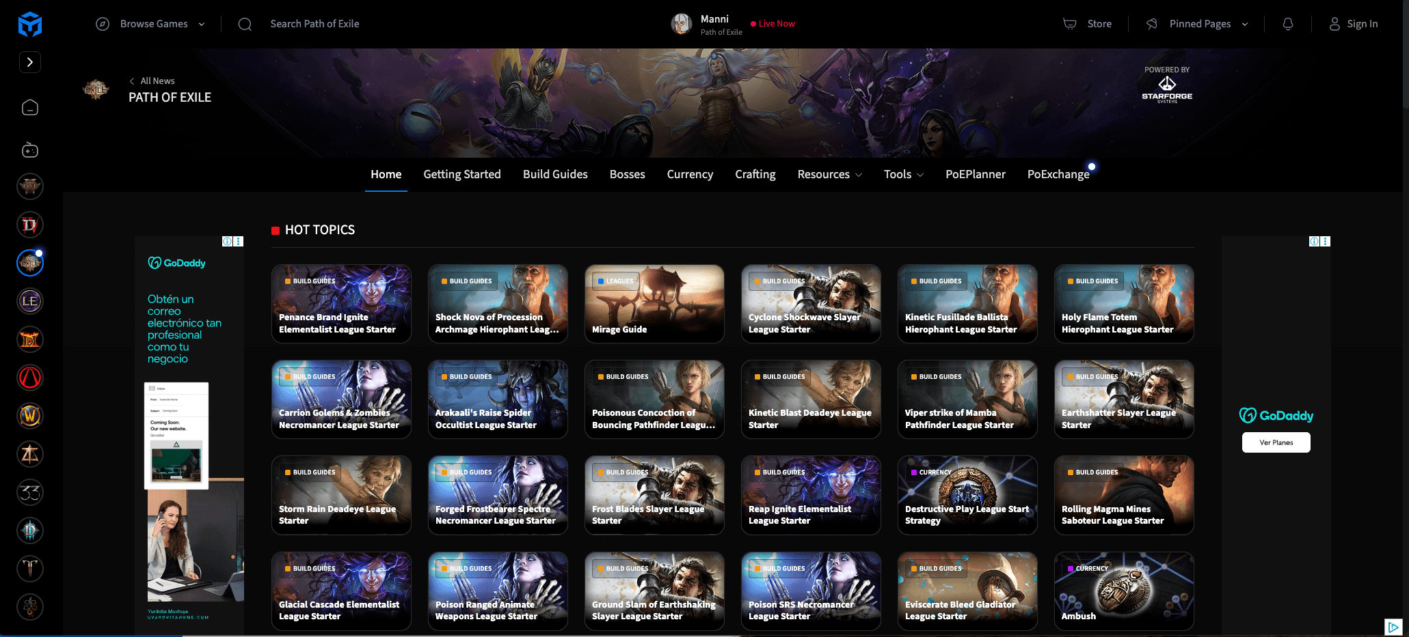Image resolution: width=1409 pixels, height=637 pixels.
Task: Select the highlighted Path of Exile sidebar icon
Action: pos(30,263)
